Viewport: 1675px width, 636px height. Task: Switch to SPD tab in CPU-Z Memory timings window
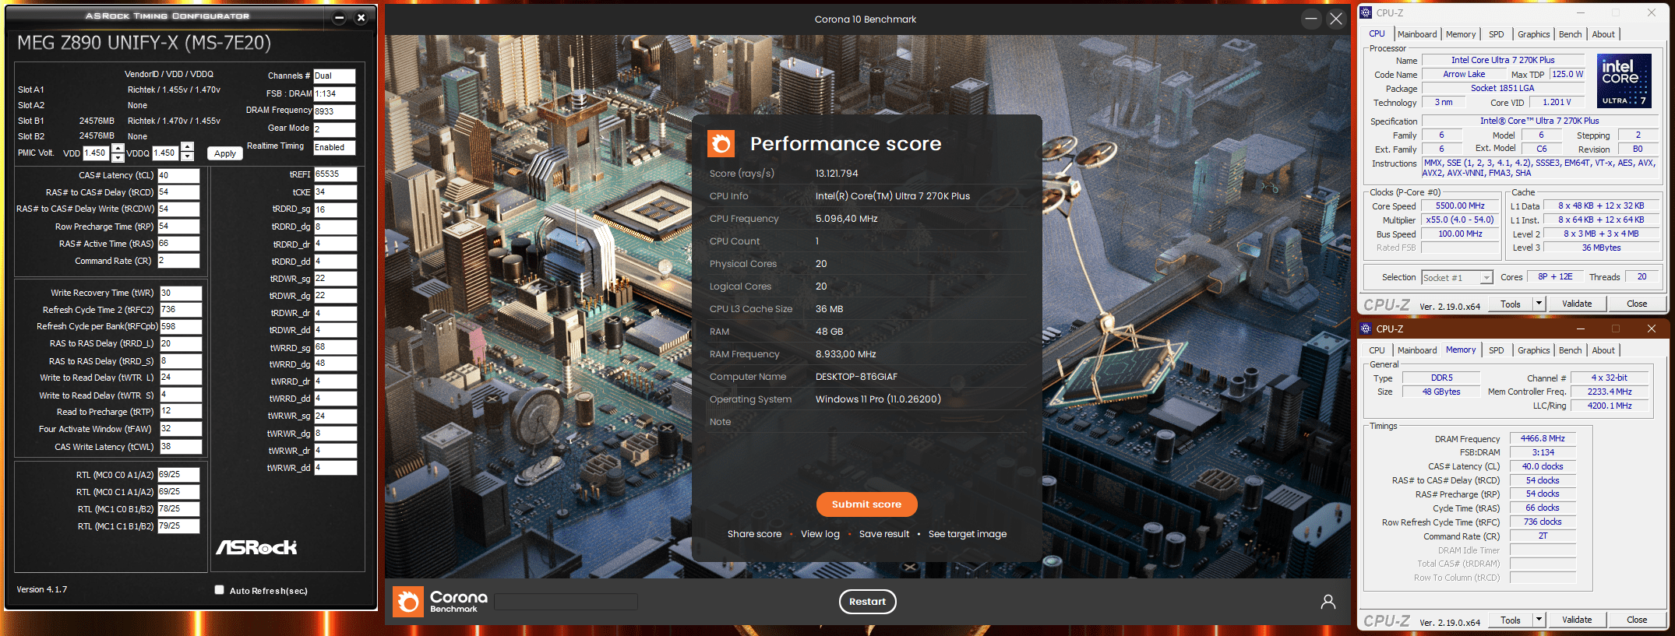tap(1497, 350)
